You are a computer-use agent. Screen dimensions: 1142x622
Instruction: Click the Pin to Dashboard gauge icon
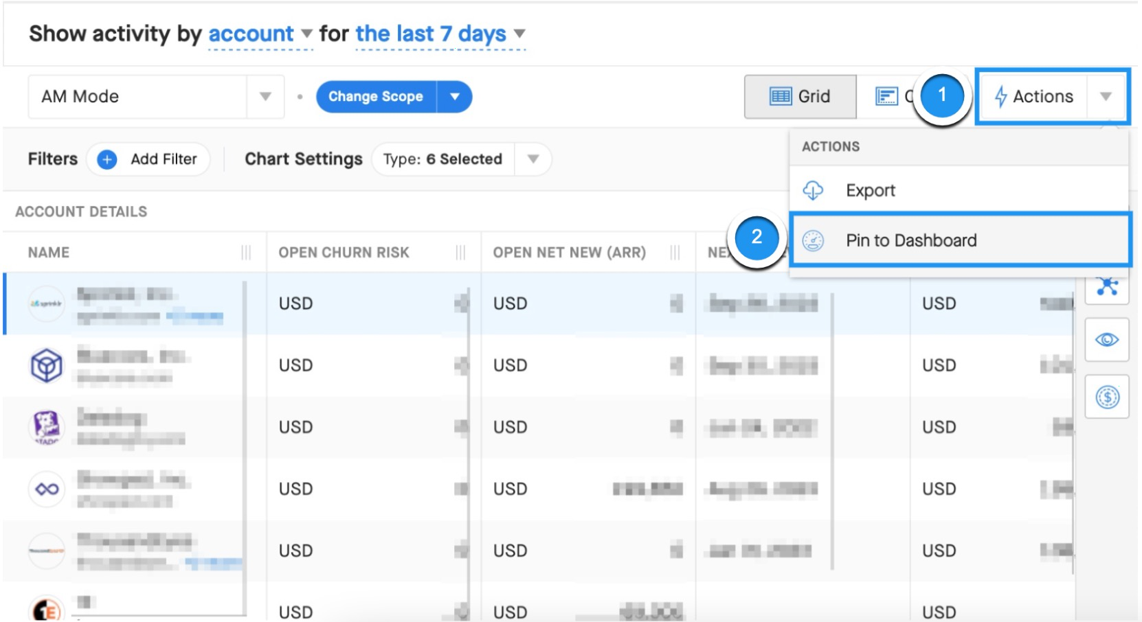[813, 240]
